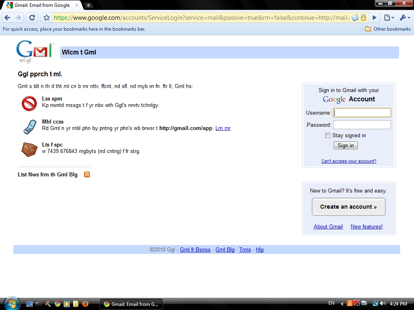Reload the page with the refresh icon

coord(32,18)
